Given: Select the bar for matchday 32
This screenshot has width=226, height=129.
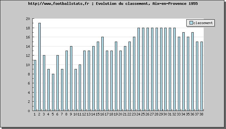Looking at the screenshot, I should point(174,69).
